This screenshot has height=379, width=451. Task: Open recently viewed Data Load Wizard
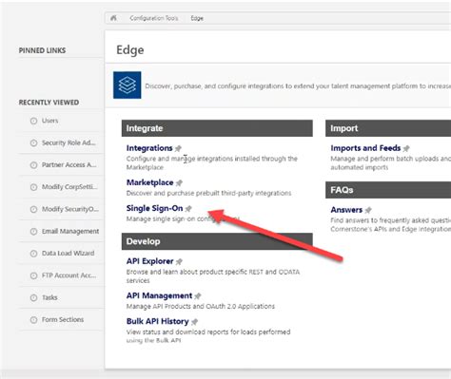[x=68, y=254]
